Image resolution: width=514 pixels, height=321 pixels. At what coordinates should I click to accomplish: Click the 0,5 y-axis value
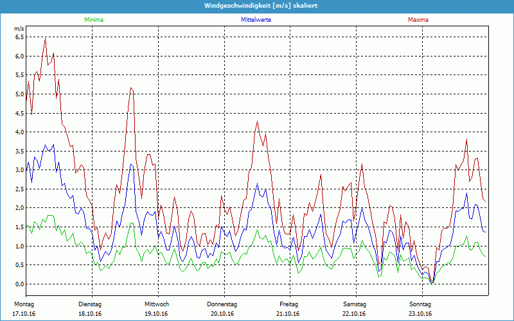point(20,265)
